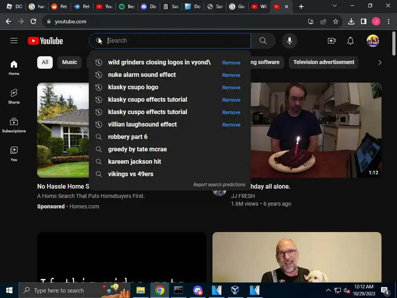Open the YouTube hamburger guide menu

click(x=14, y=40)
